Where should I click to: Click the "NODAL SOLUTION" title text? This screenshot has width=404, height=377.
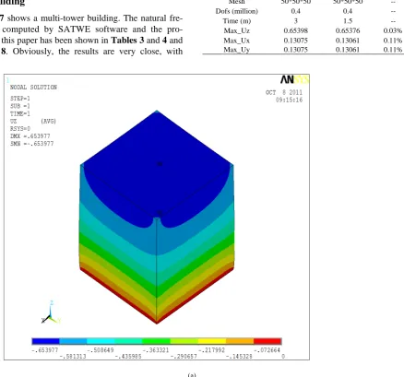point(33,88)
